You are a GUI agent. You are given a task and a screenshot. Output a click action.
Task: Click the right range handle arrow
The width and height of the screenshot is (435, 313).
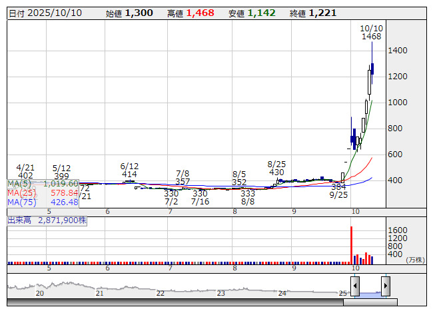[385, 286]
